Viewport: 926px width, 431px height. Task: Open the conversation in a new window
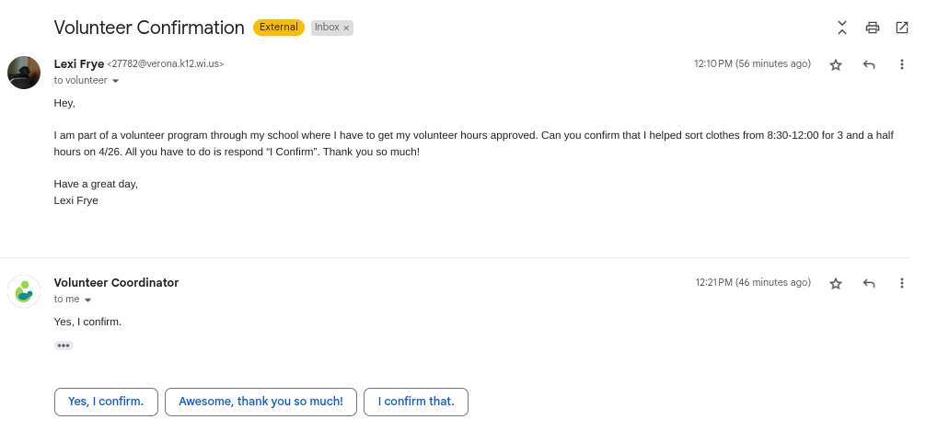(x=901, y=28)
